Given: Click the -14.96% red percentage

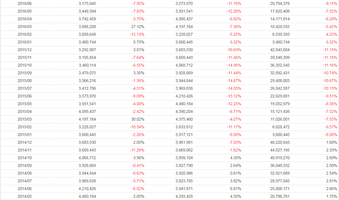Looking at the screenshot, I should (234, 65).
